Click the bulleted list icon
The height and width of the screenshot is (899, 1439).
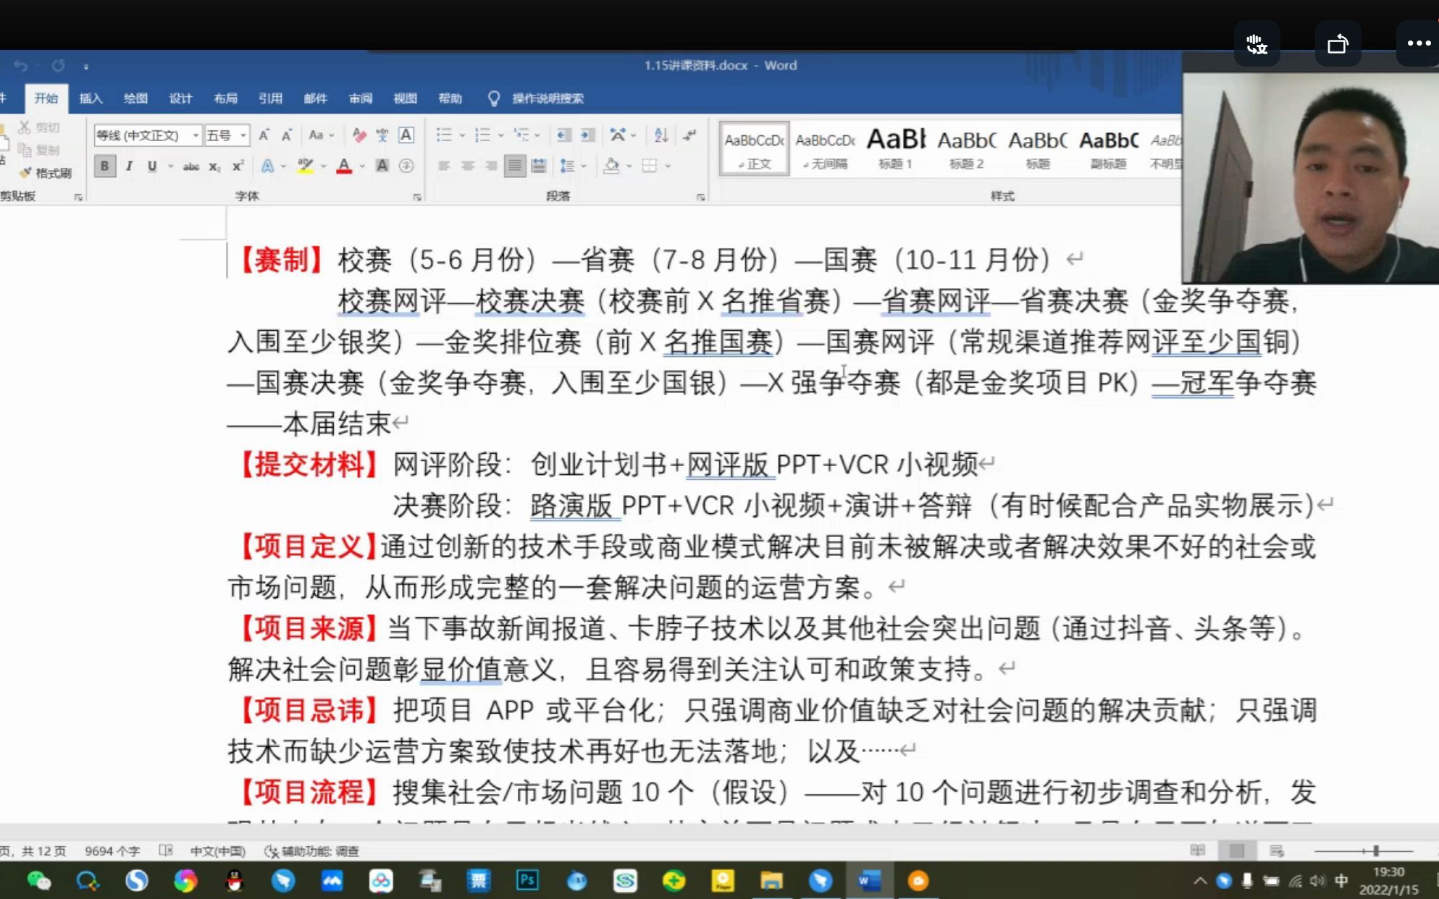[x=444, y=135]
